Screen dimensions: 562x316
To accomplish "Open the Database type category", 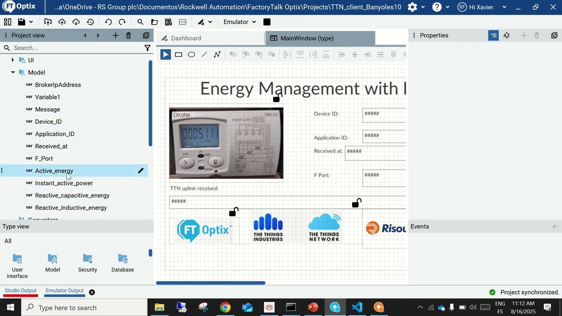I will pyautogui.click(x=123, y=263).
